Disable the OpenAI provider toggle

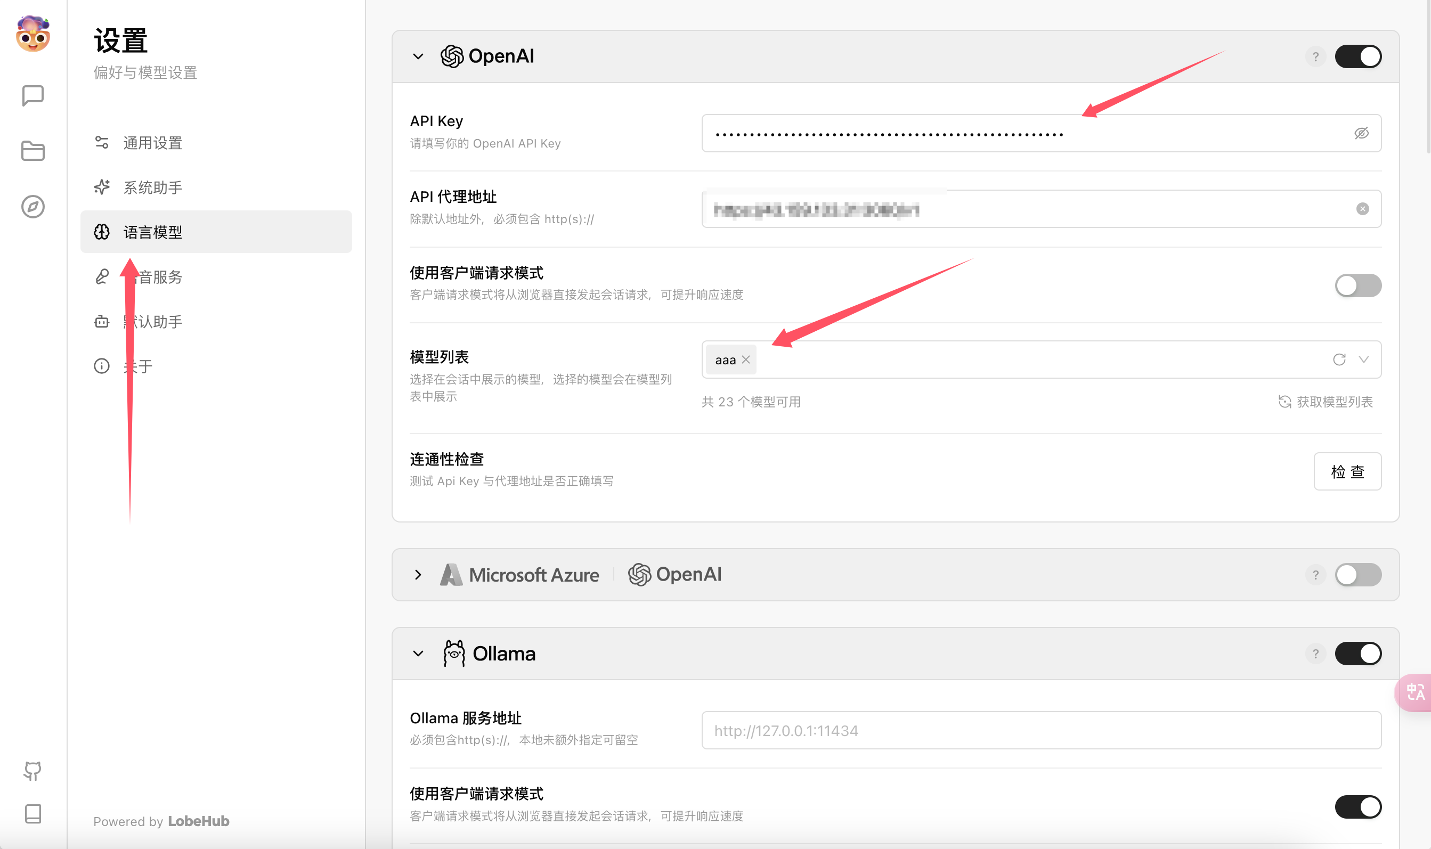(x=1358, y=56)
